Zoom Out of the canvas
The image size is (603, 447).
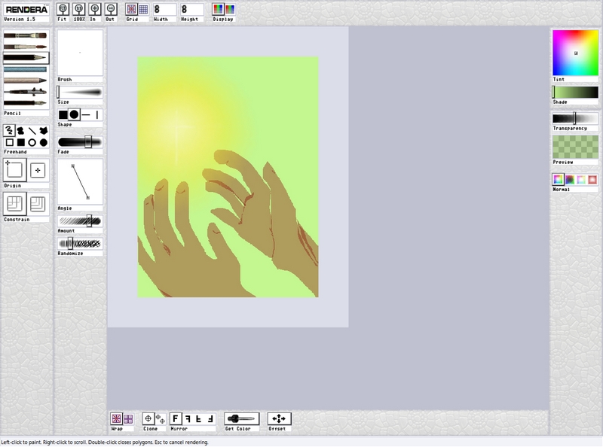pyautogui.click(x=111, y=9)
